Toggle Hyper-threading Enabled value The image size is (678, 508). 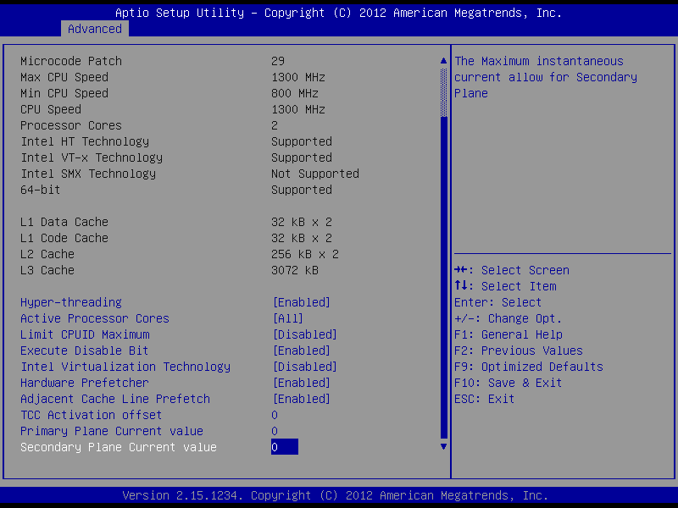coord(301,302)
